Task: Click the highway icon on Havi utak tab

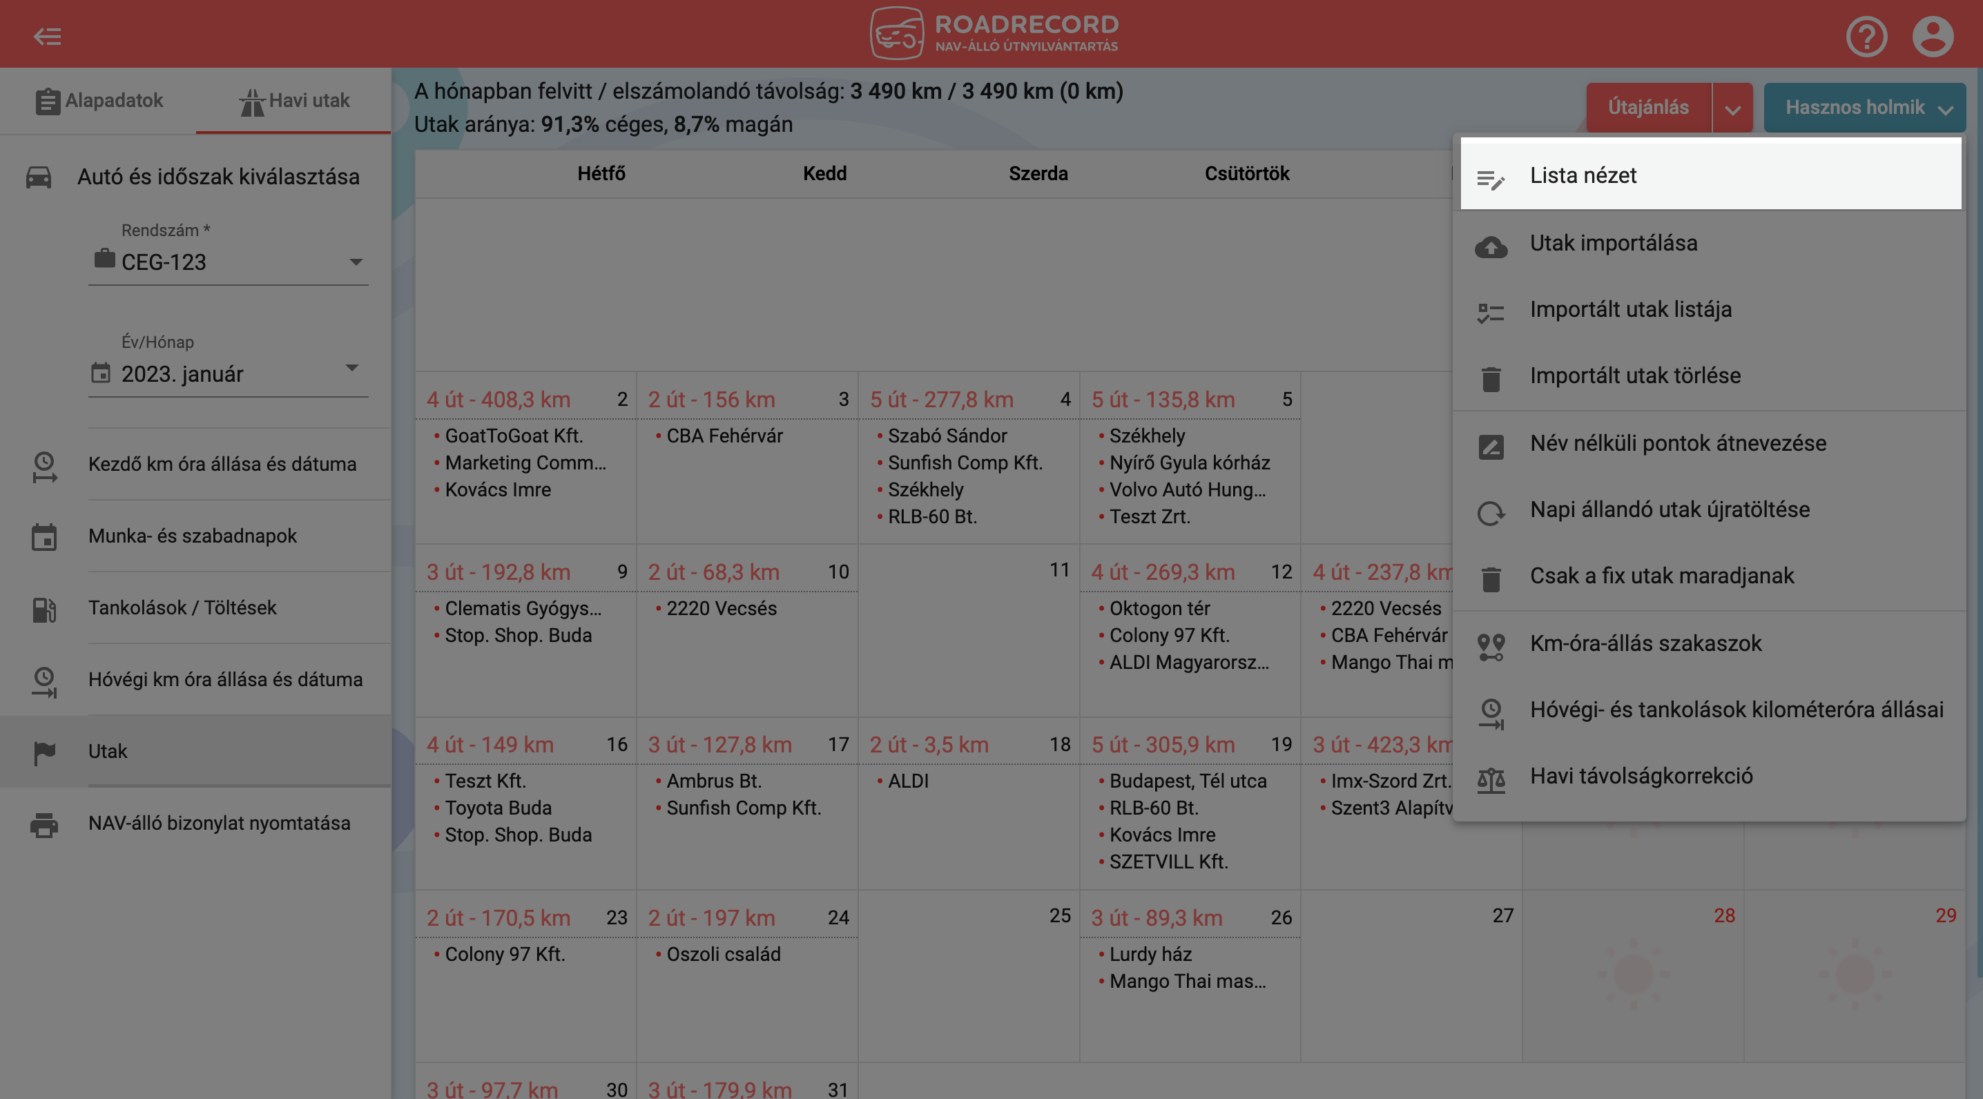Action: [x=252, y=101]
